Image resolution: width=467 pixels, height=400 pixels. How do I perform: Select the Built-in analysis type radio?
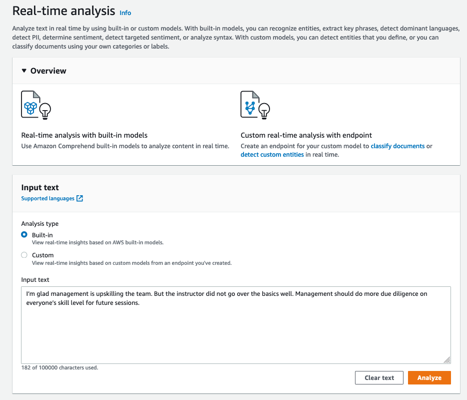[24, 235]
